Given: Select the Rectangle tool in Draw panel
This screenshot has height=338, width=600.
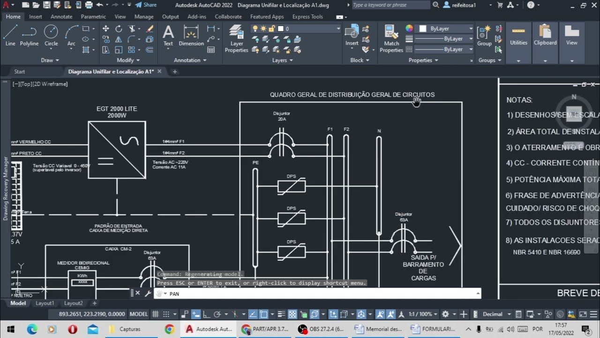Looking at the screenshot, I should (x=86, y=29).
